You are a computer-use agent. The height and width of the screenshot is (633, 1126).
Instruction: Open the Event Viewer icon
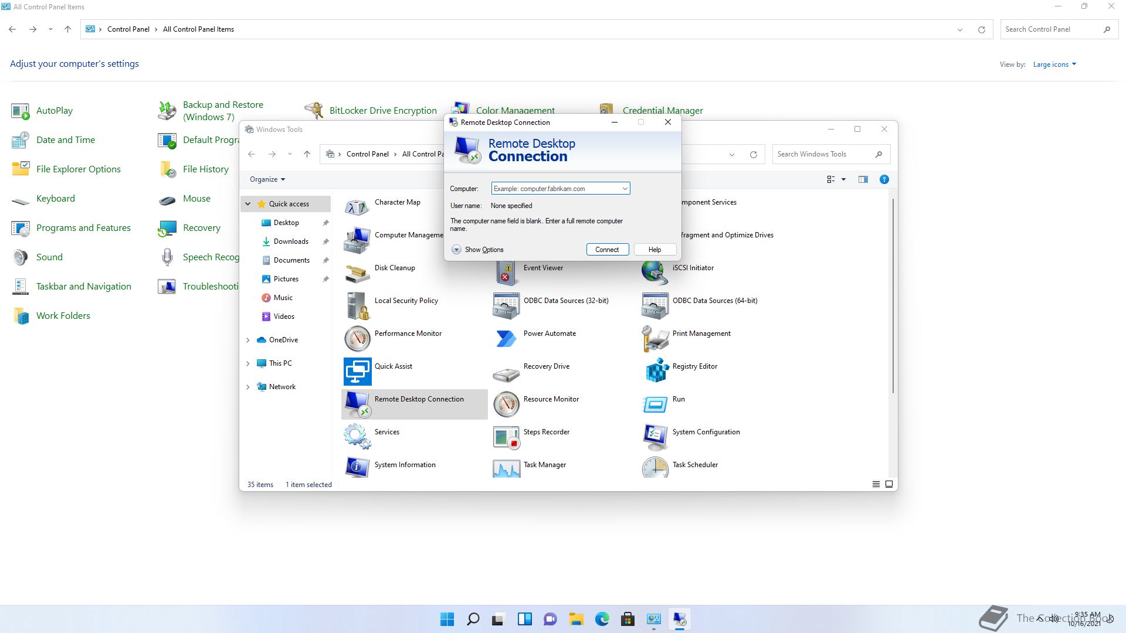click(x=506, y=274)
